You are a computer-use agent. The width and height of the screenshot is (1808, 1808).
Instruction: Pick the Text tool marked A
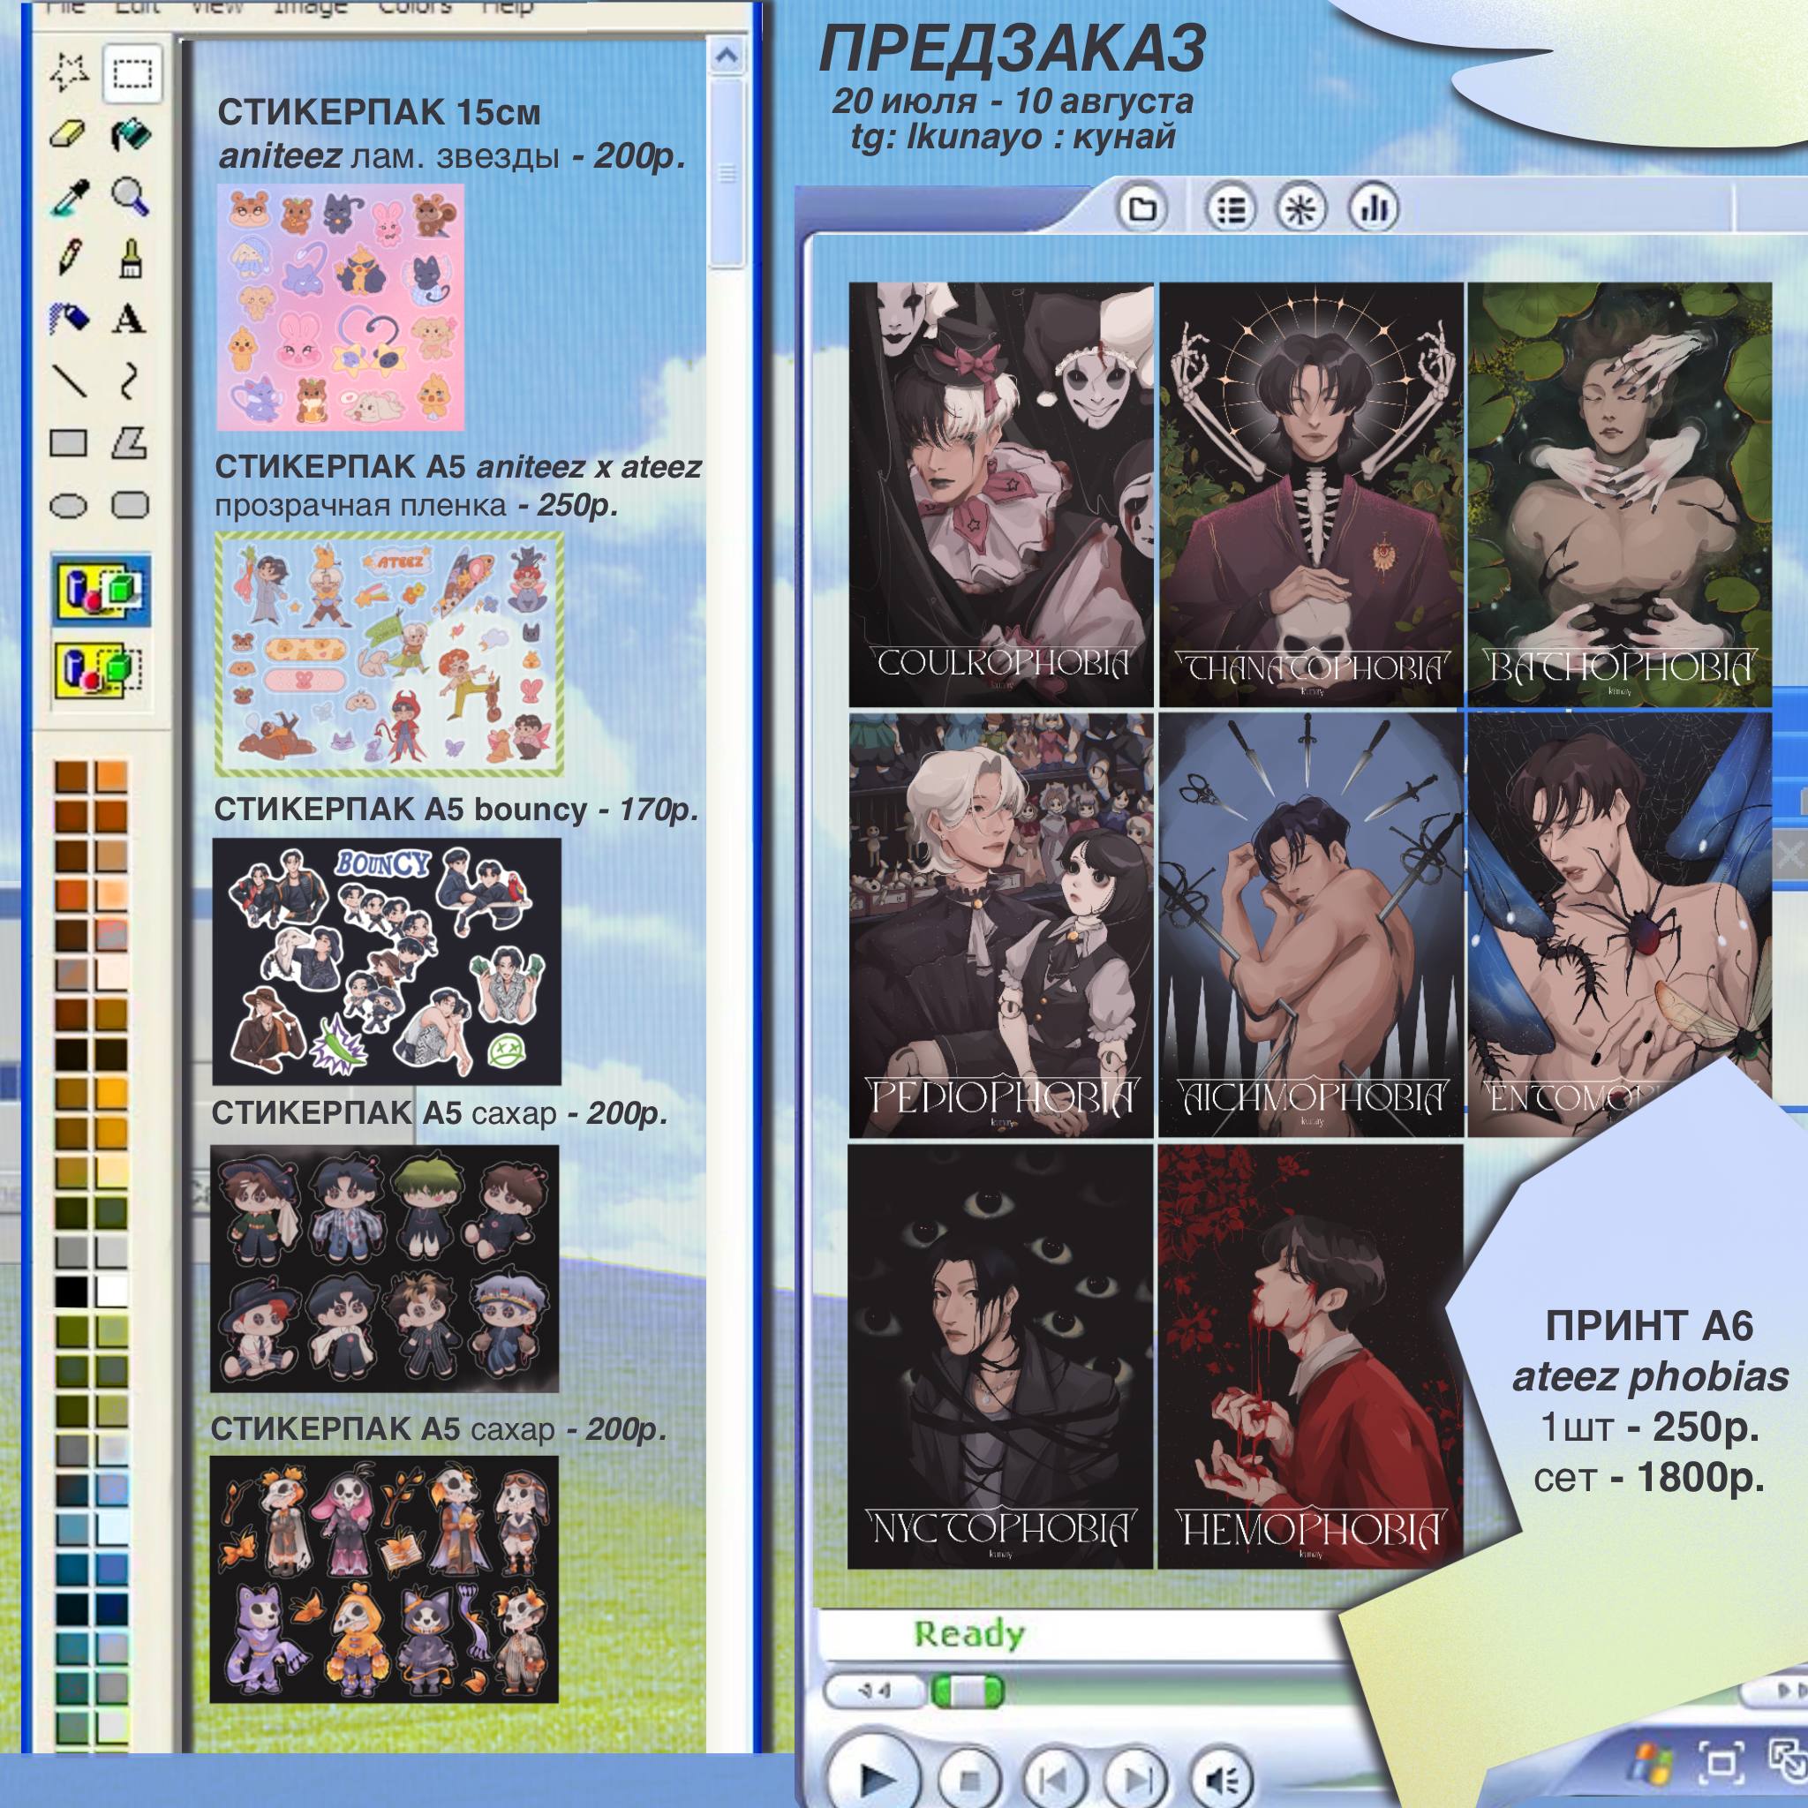pyautogui.click(x=129, y=319)
